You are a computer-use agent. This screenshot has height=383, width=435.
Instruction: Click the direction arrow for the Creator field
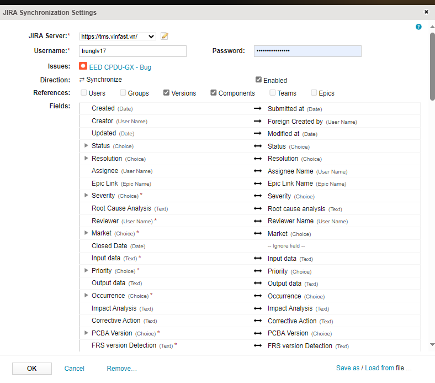257,121
